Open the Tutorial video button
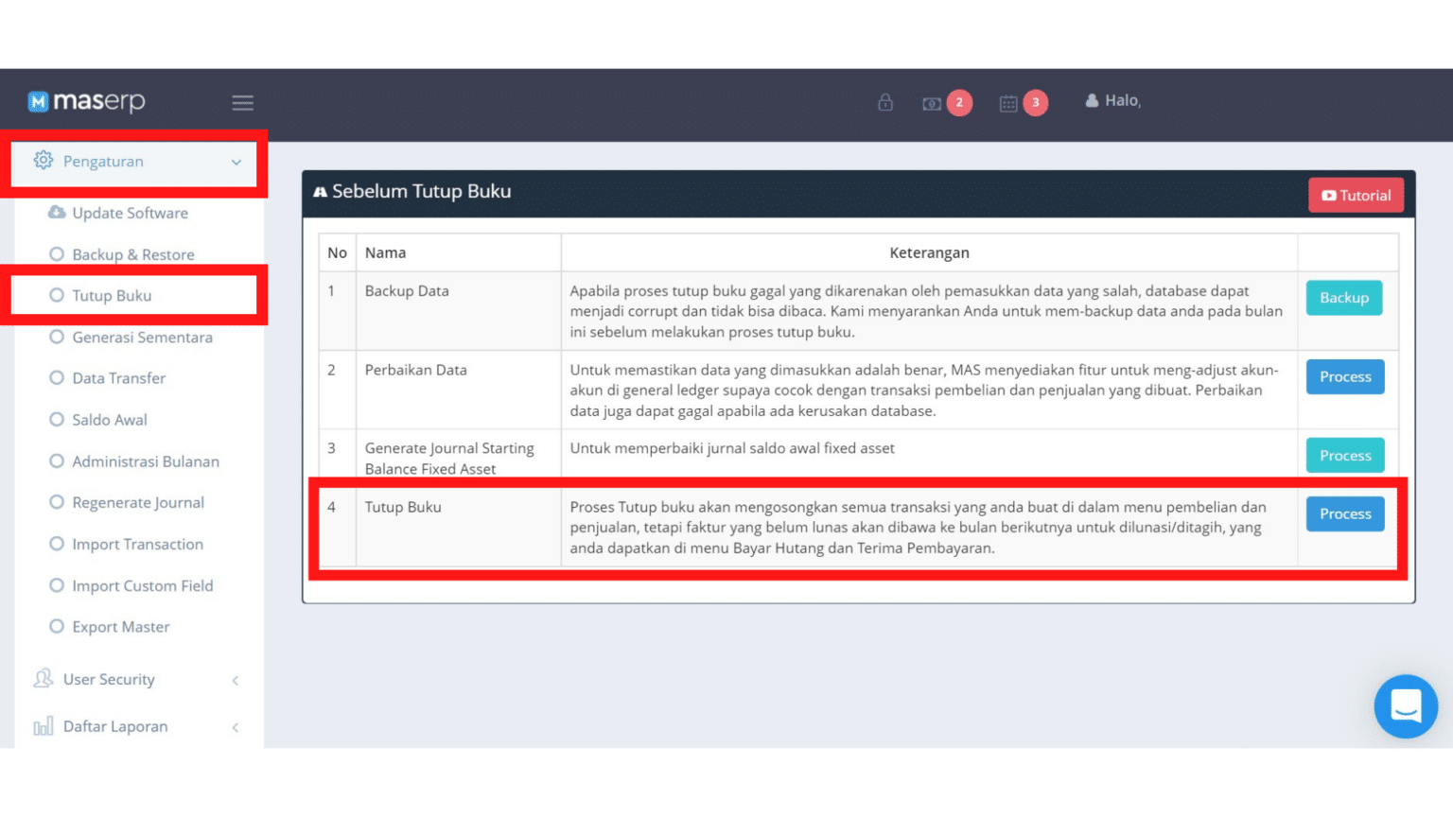1453x817 pixels. [x=1356, y=196]
